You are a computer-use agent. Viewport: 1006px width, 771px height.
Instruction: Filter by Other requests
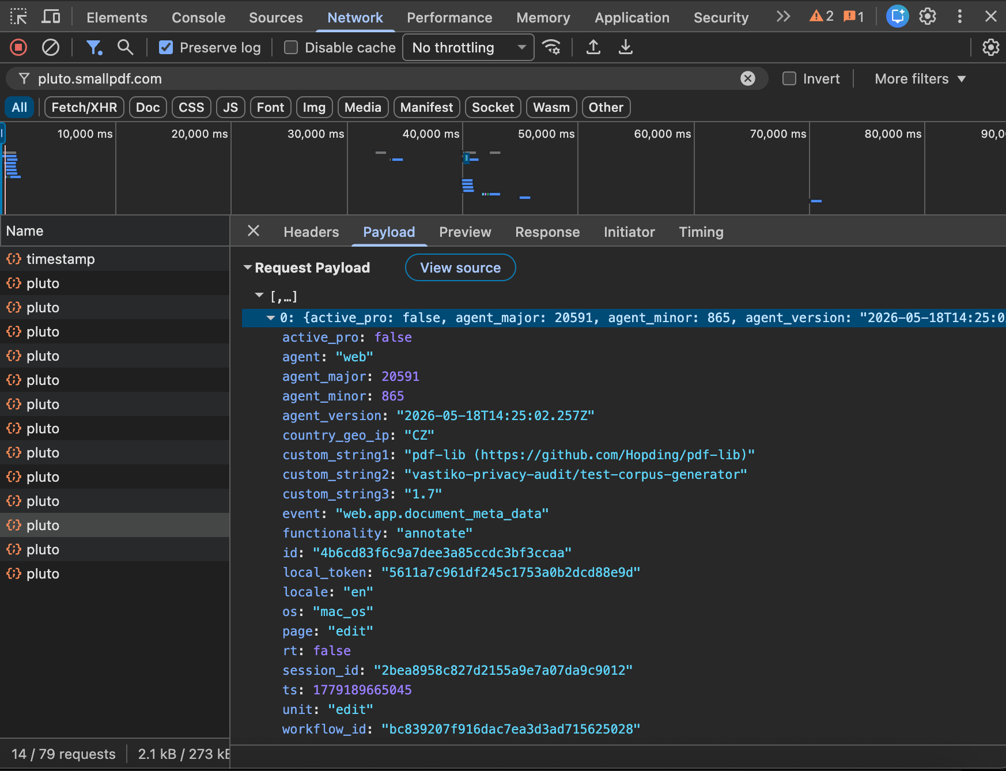point(606,107)
